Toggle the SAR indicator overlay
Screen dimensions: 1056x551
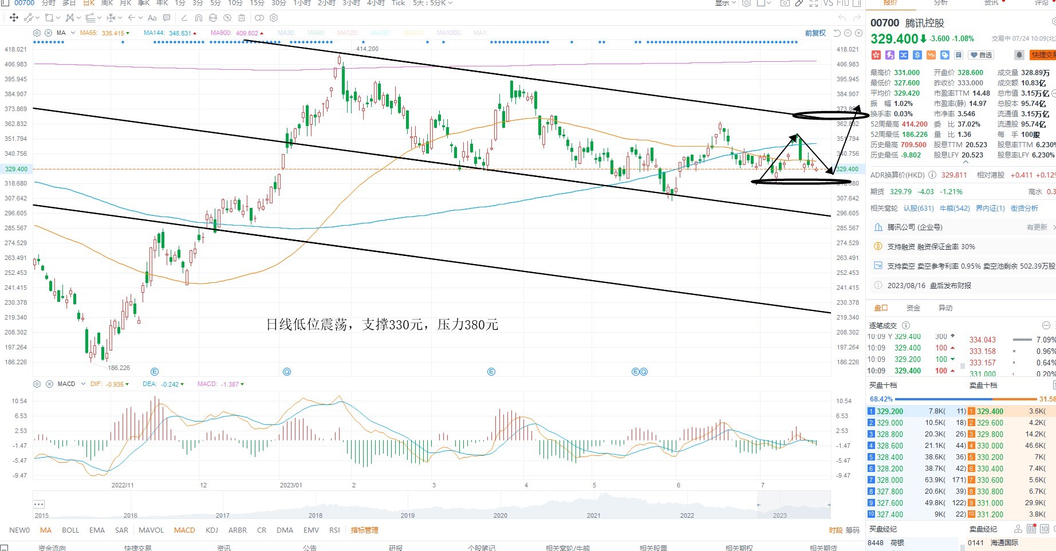pyautogui.click(x=121, y=530)
